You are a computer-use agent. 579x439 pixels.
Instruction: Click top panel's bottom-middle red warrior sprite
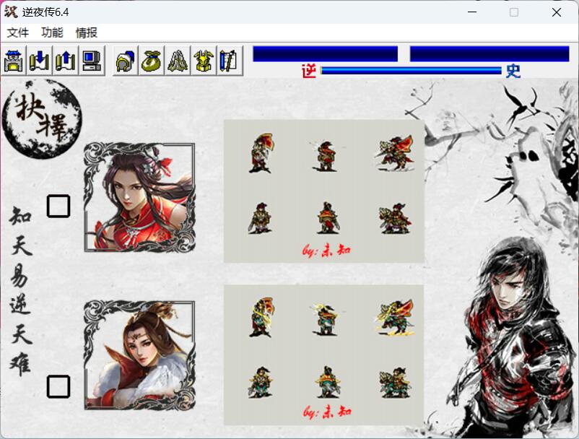[x=328, y=218]
